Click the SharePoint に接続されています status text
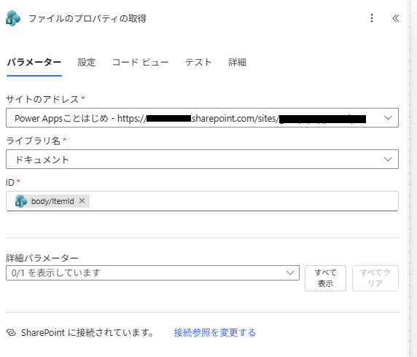This screenshot has height=357, width=417. point(87,332)
